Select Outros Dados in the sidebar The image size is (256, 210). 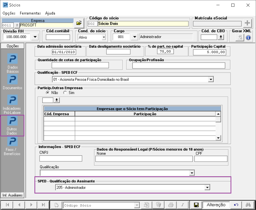(13, 126)
